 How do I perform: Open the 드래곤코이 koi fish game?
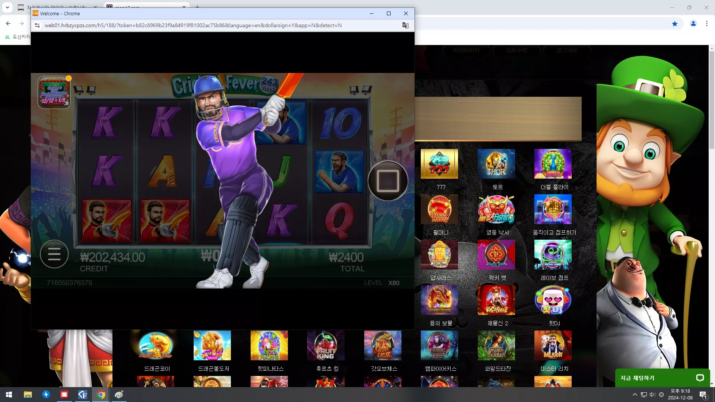[156, 345]
